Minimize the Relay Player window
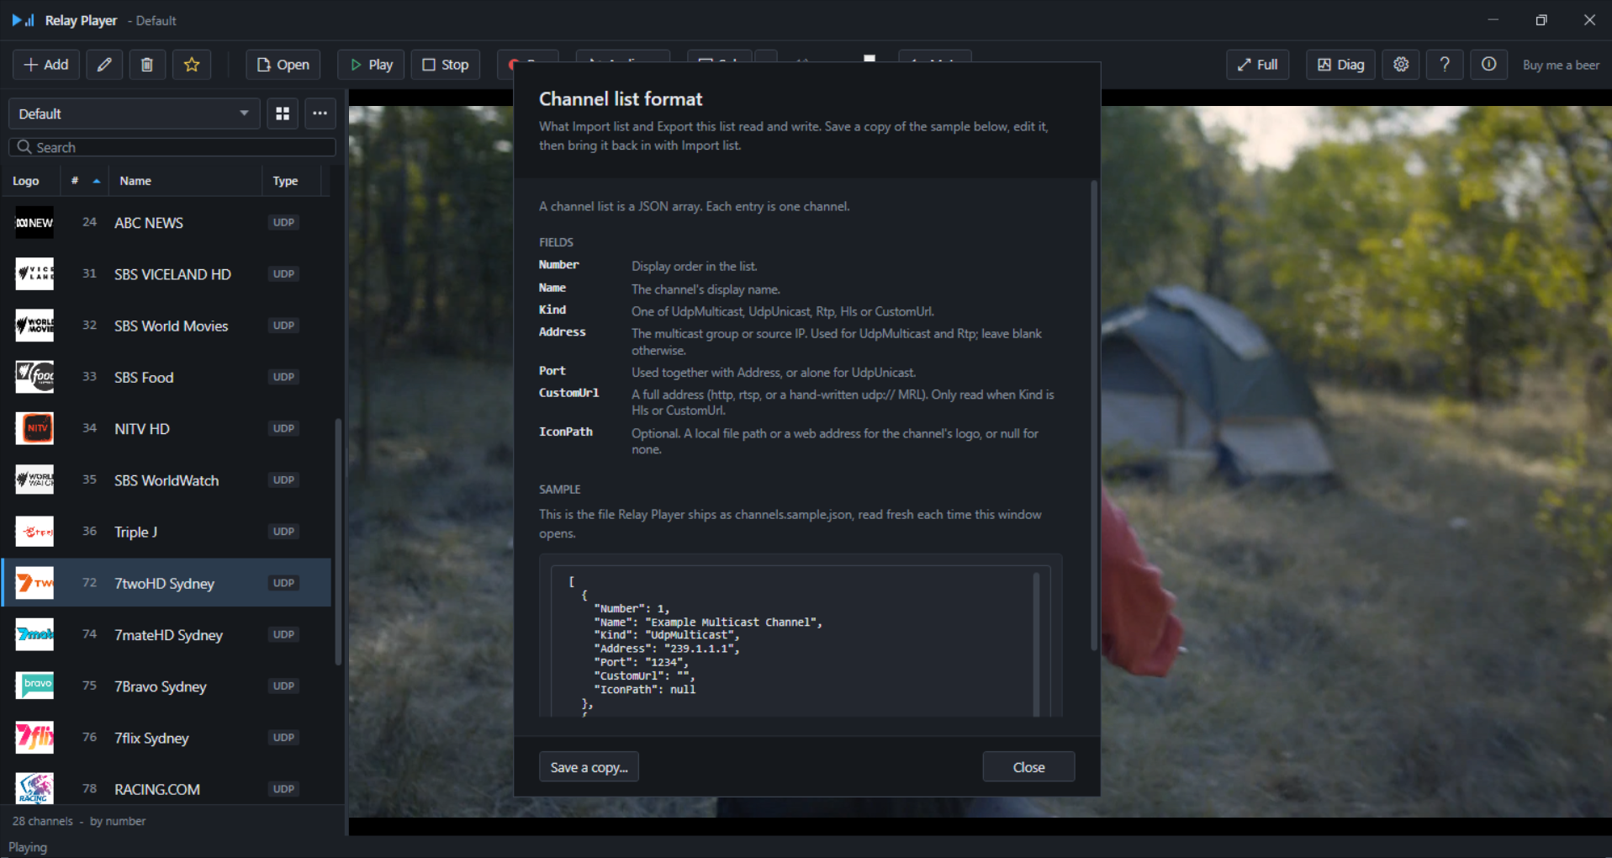This screenshot has height=858, width=1612. pyautogui.click(x=1493, y=20)
